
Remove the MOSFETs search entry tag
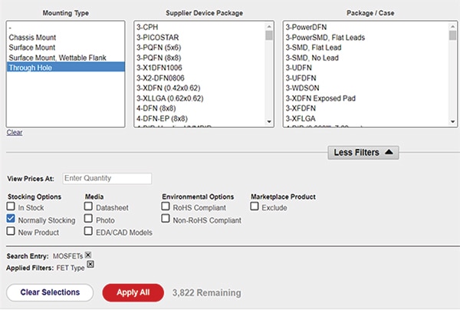pos(89,255)
